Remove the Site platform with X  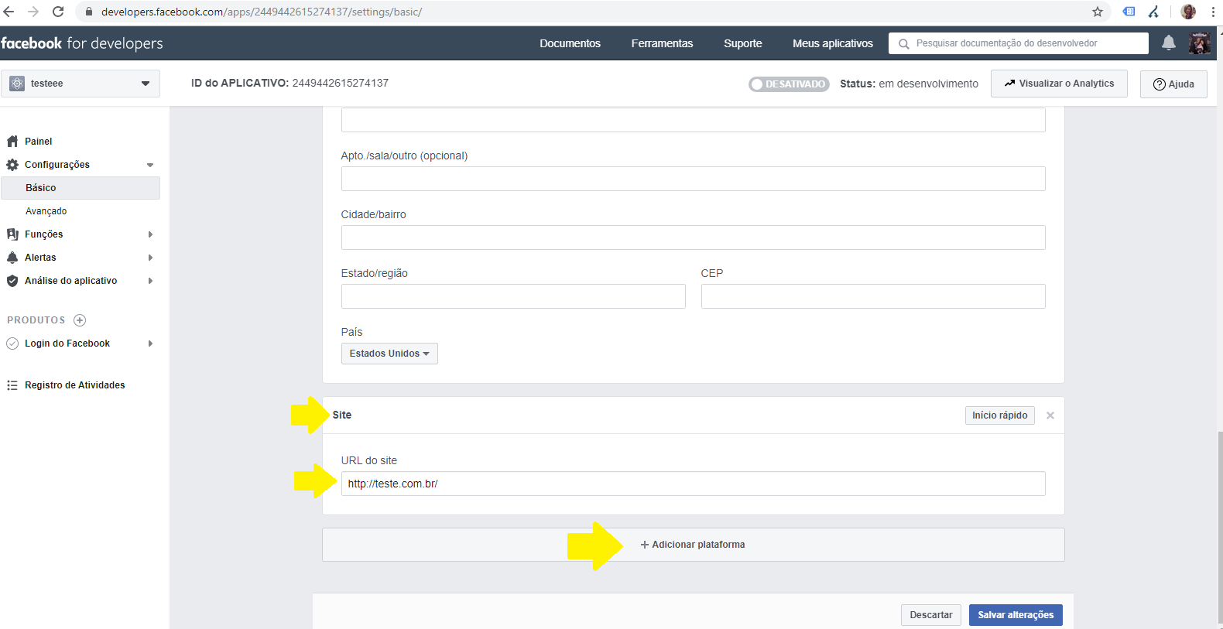[1050, 415]
